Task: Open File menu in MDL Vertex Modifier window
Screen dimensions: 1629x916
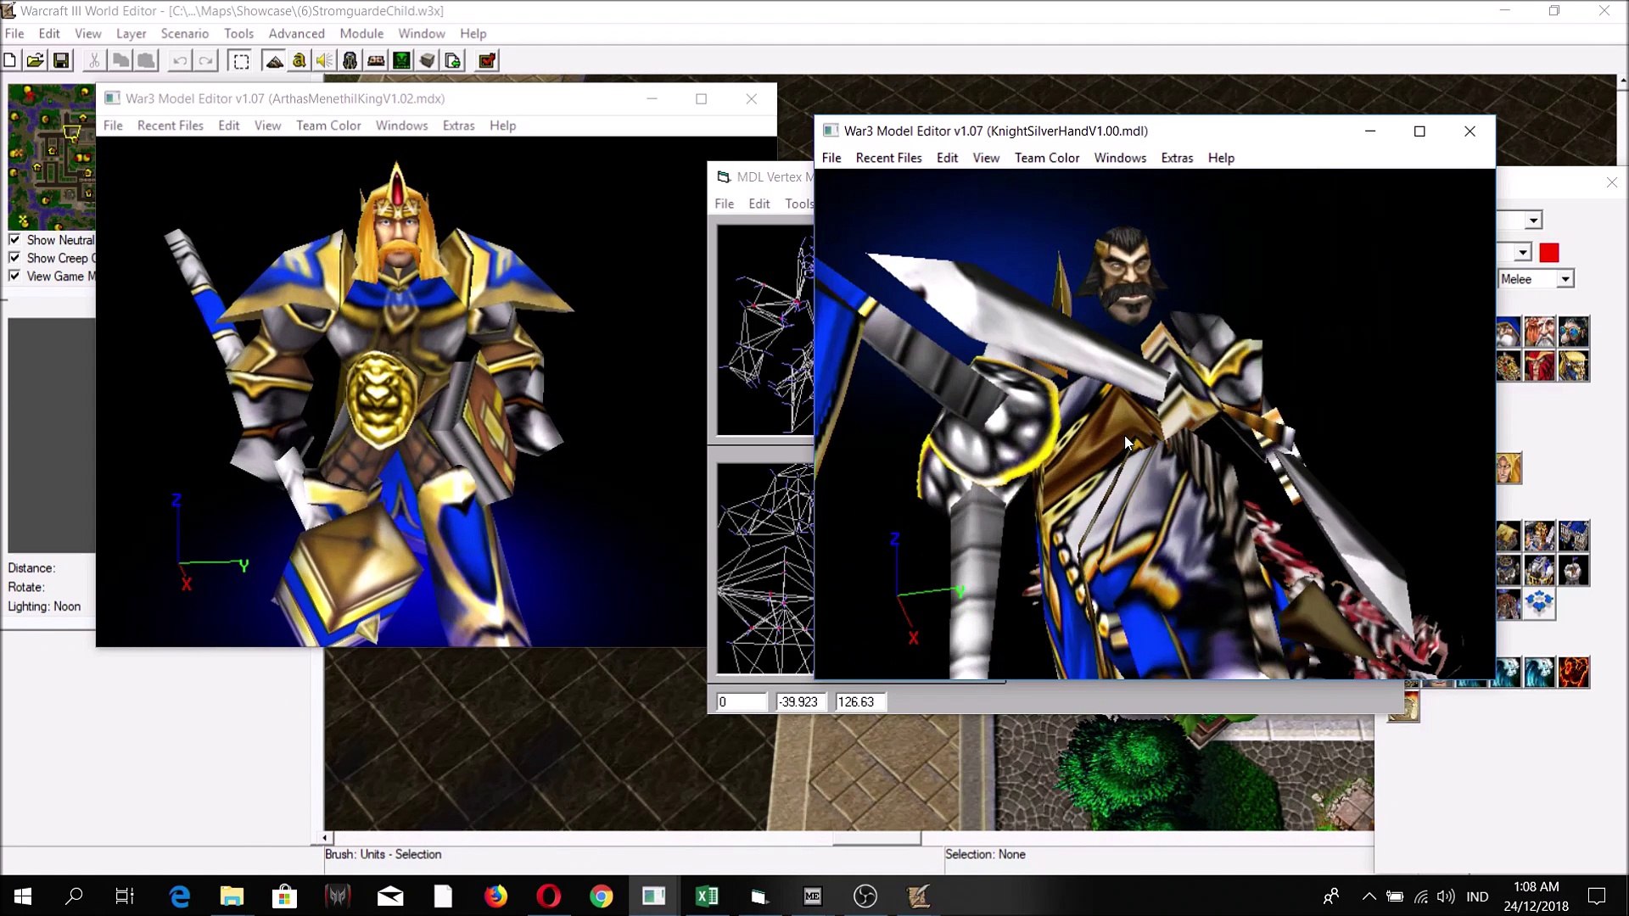Action: pos(725,204)
